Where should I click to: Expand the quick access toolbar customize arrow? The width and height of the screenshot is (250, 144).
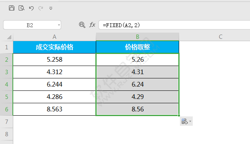point(51,8)
